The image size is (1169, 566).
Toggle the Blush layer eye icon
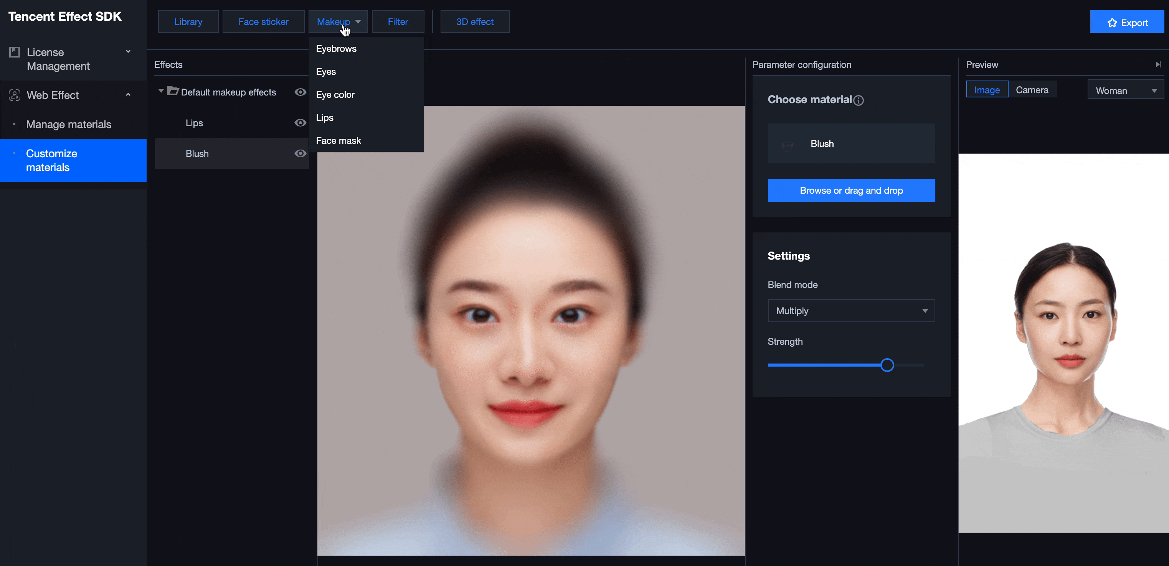300,153
